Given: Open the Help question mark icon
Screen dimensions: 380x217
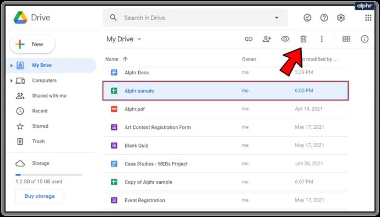Looking at the screenshot, I should (324, 18).
